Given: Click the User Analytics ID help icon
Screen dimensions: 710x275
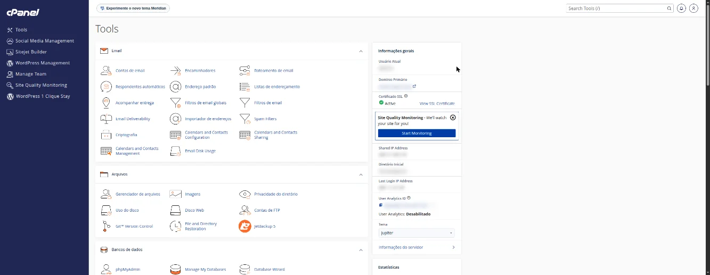Looking at the screenshot, I should point(409,198).
